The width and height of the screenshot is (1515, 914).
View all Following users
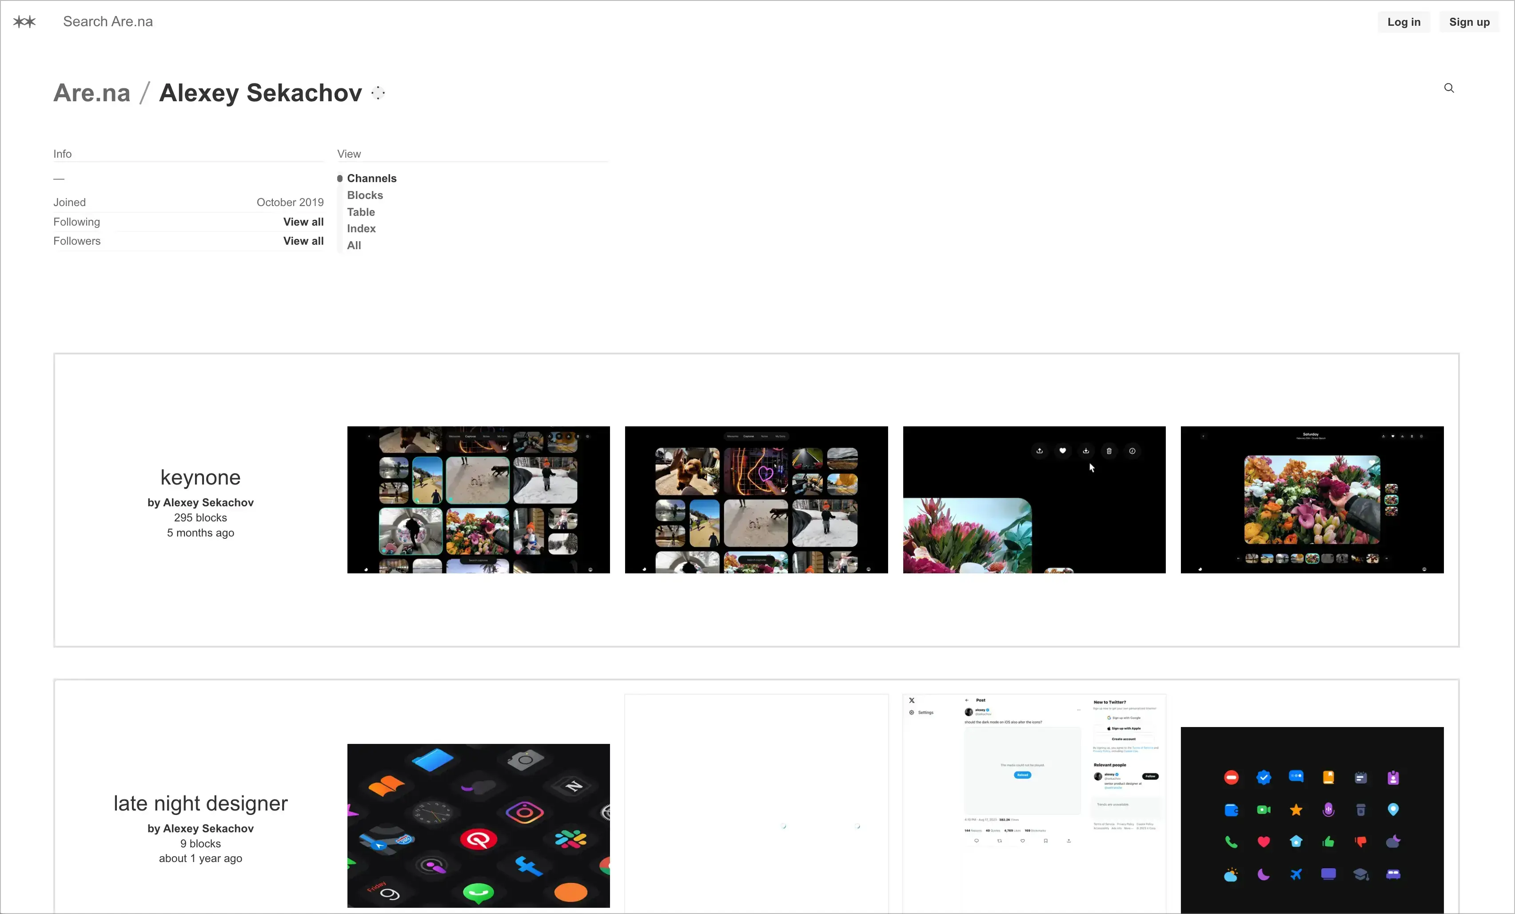[x=303, y=222]
